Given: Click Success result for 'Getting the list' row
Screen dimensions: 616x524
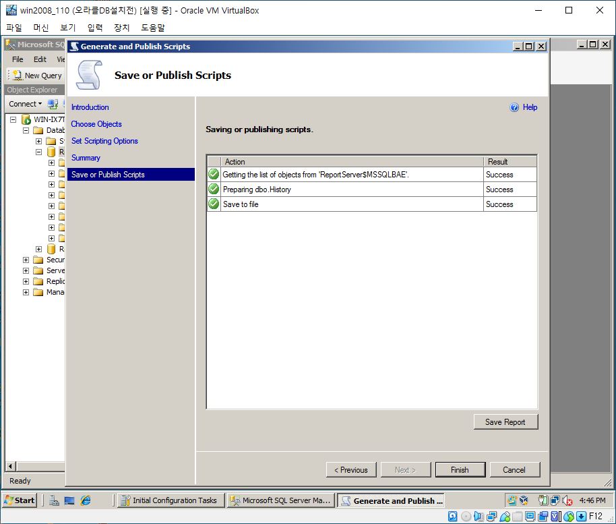Looking at the screenshot, I should tap(499, 175).
